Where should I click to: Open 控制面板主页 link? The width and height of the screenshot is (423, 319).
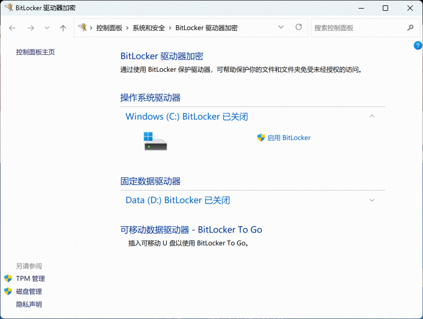(x=35, y=52)
